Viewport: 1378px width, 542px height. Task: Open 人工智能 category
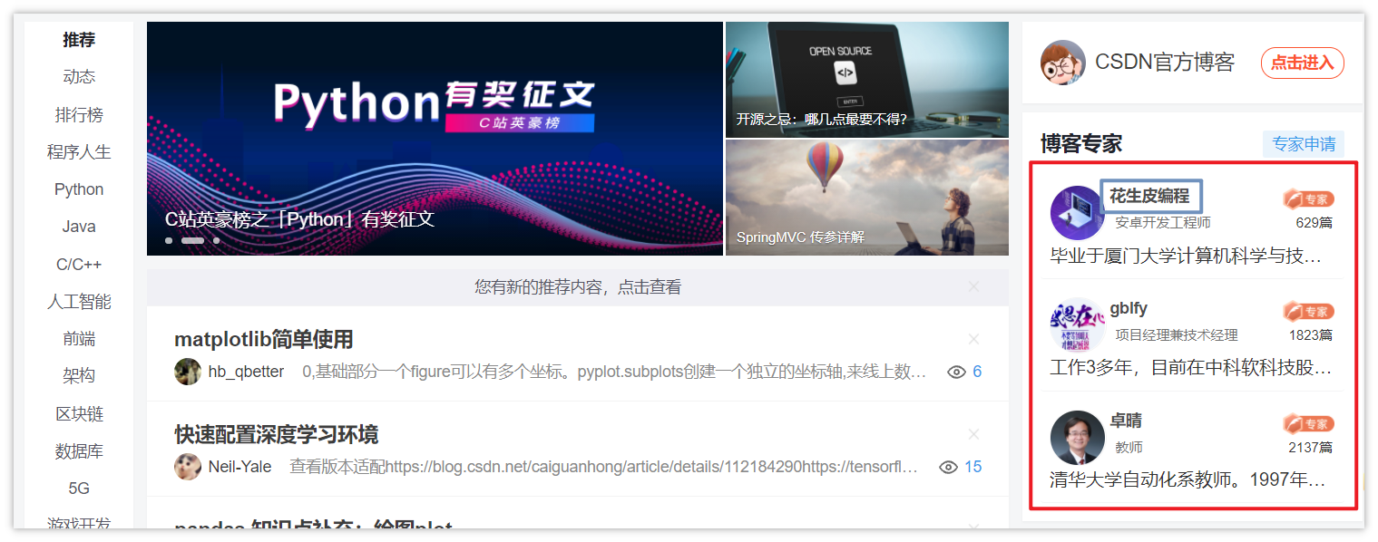[x=79, y=302]
